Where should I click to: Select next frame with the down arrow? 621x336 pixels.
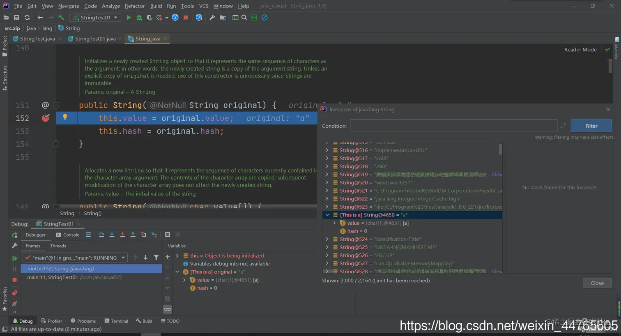(145, 258)
